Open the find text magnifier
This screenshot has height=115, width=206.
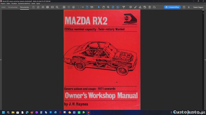[x=57, y=7]
